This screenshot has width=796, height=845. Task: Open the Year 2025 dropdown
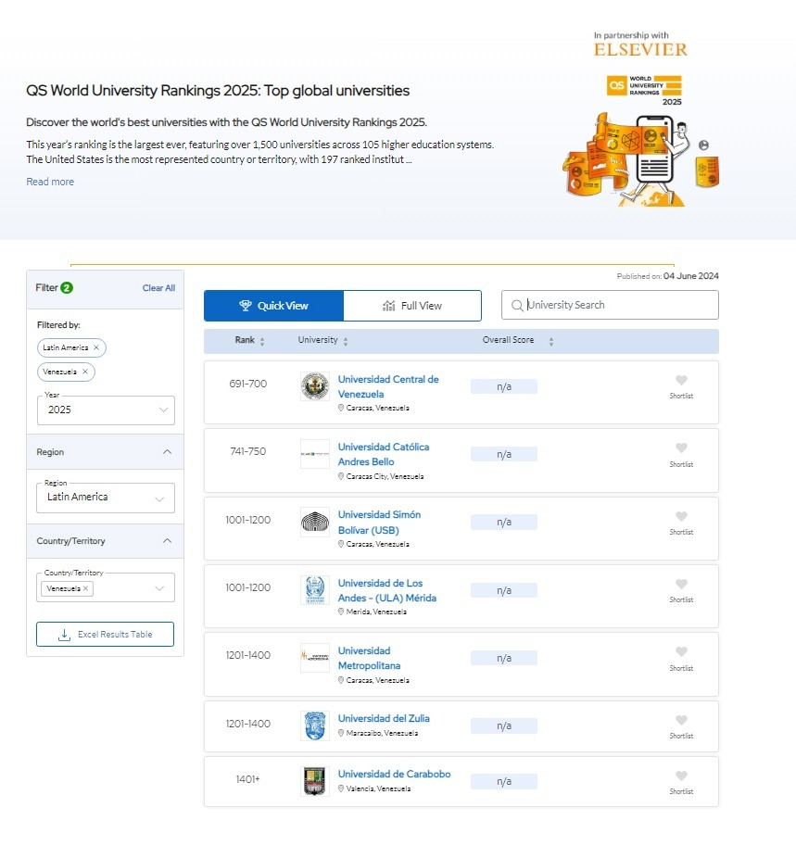click(106, 410)
